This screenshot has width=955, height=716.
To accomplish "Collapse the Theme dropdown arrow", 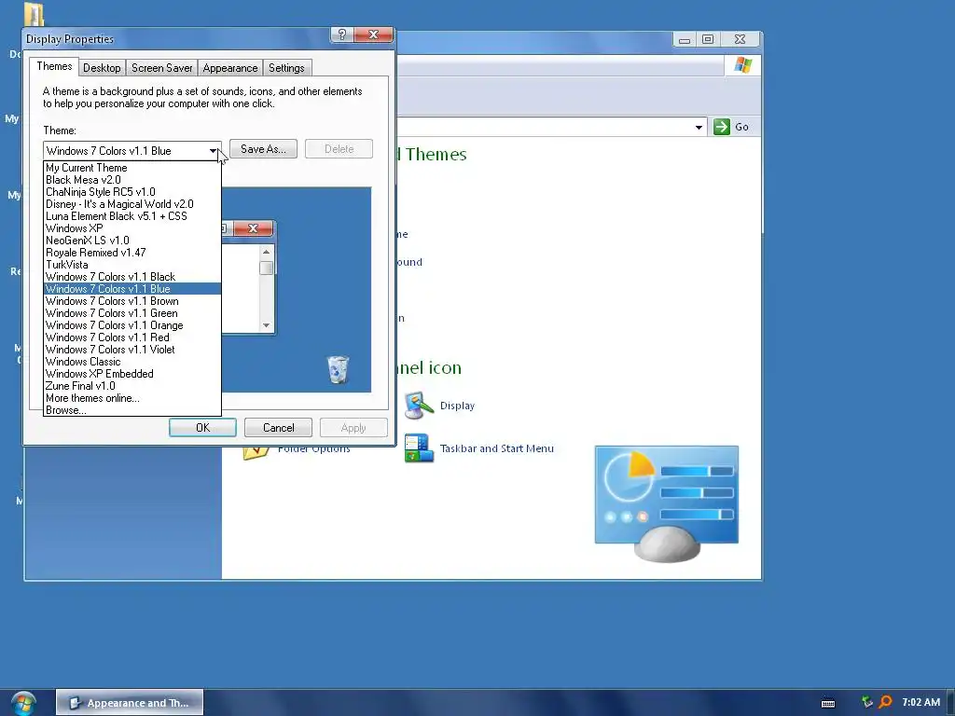I will coord(213,151).
